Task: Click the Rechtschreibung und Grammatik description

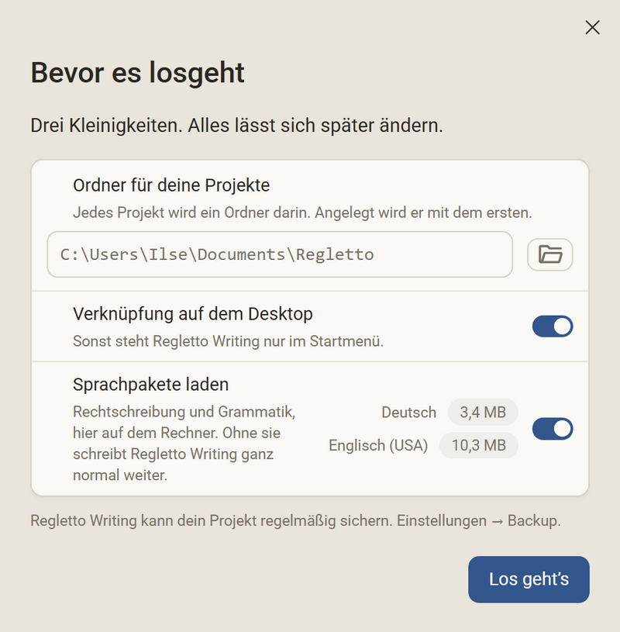Action: click(x=184, y=444)
